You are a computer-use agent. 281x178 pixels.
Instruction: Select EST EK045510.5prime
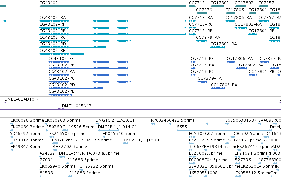tap(121, 134)
